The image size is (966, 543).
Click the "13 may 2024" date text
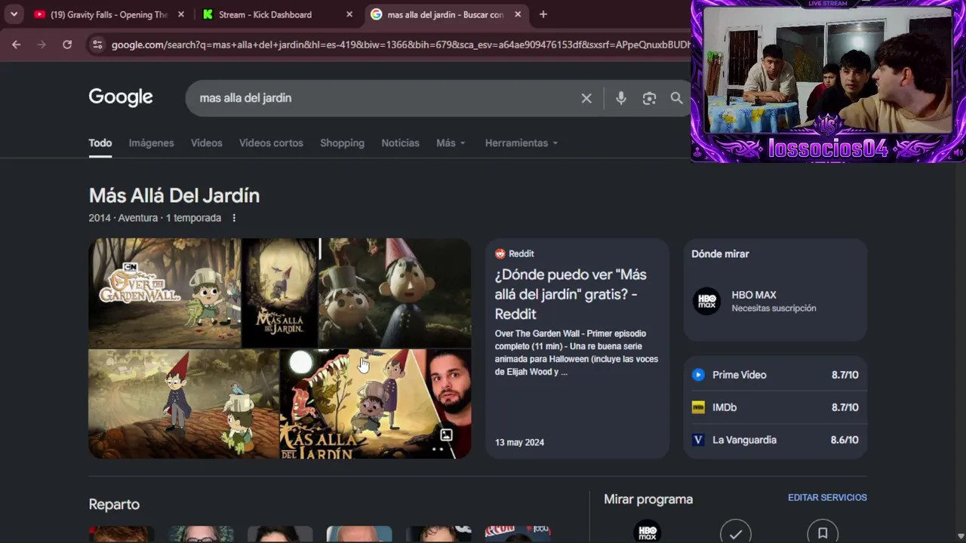519,443
